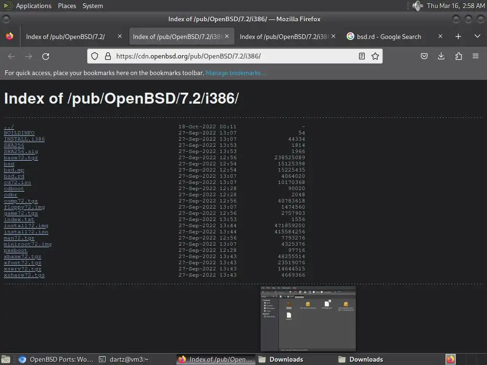This screenshot has height=365, width=487.
Task: Click the Firefox back arrow button
Action: pos(11,56)
